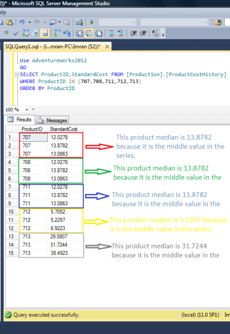Screen dimensions: 230x334
Task: Click StandardCost cell 5.2297
Action: (65, 220)
